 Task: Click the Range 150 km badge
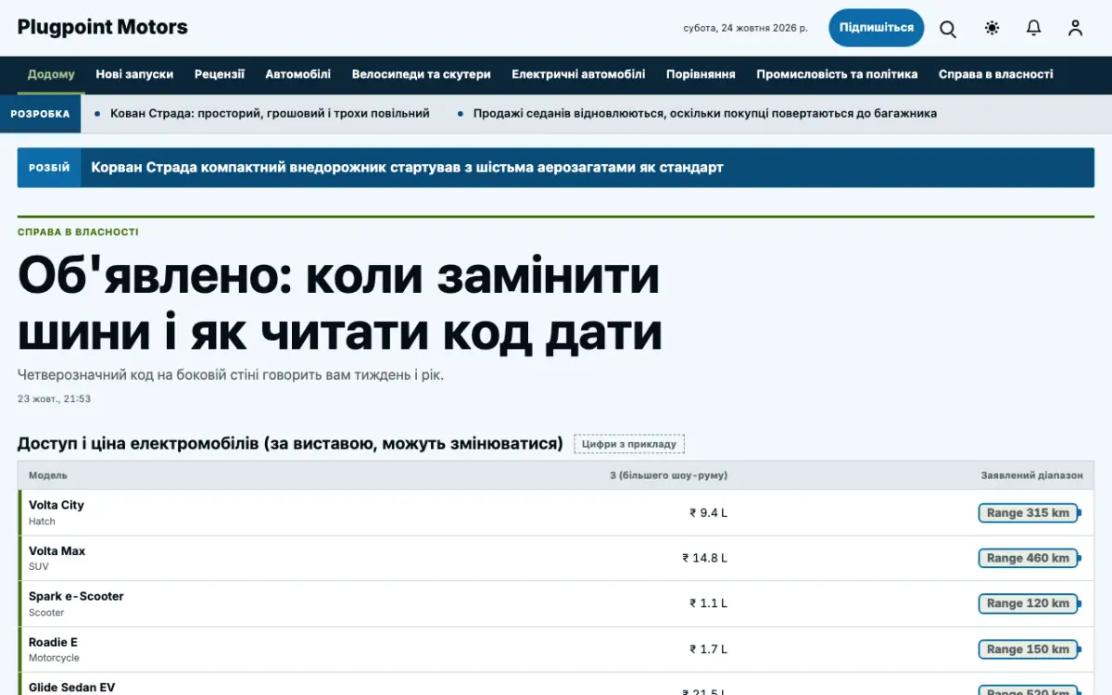[1028, 649]
